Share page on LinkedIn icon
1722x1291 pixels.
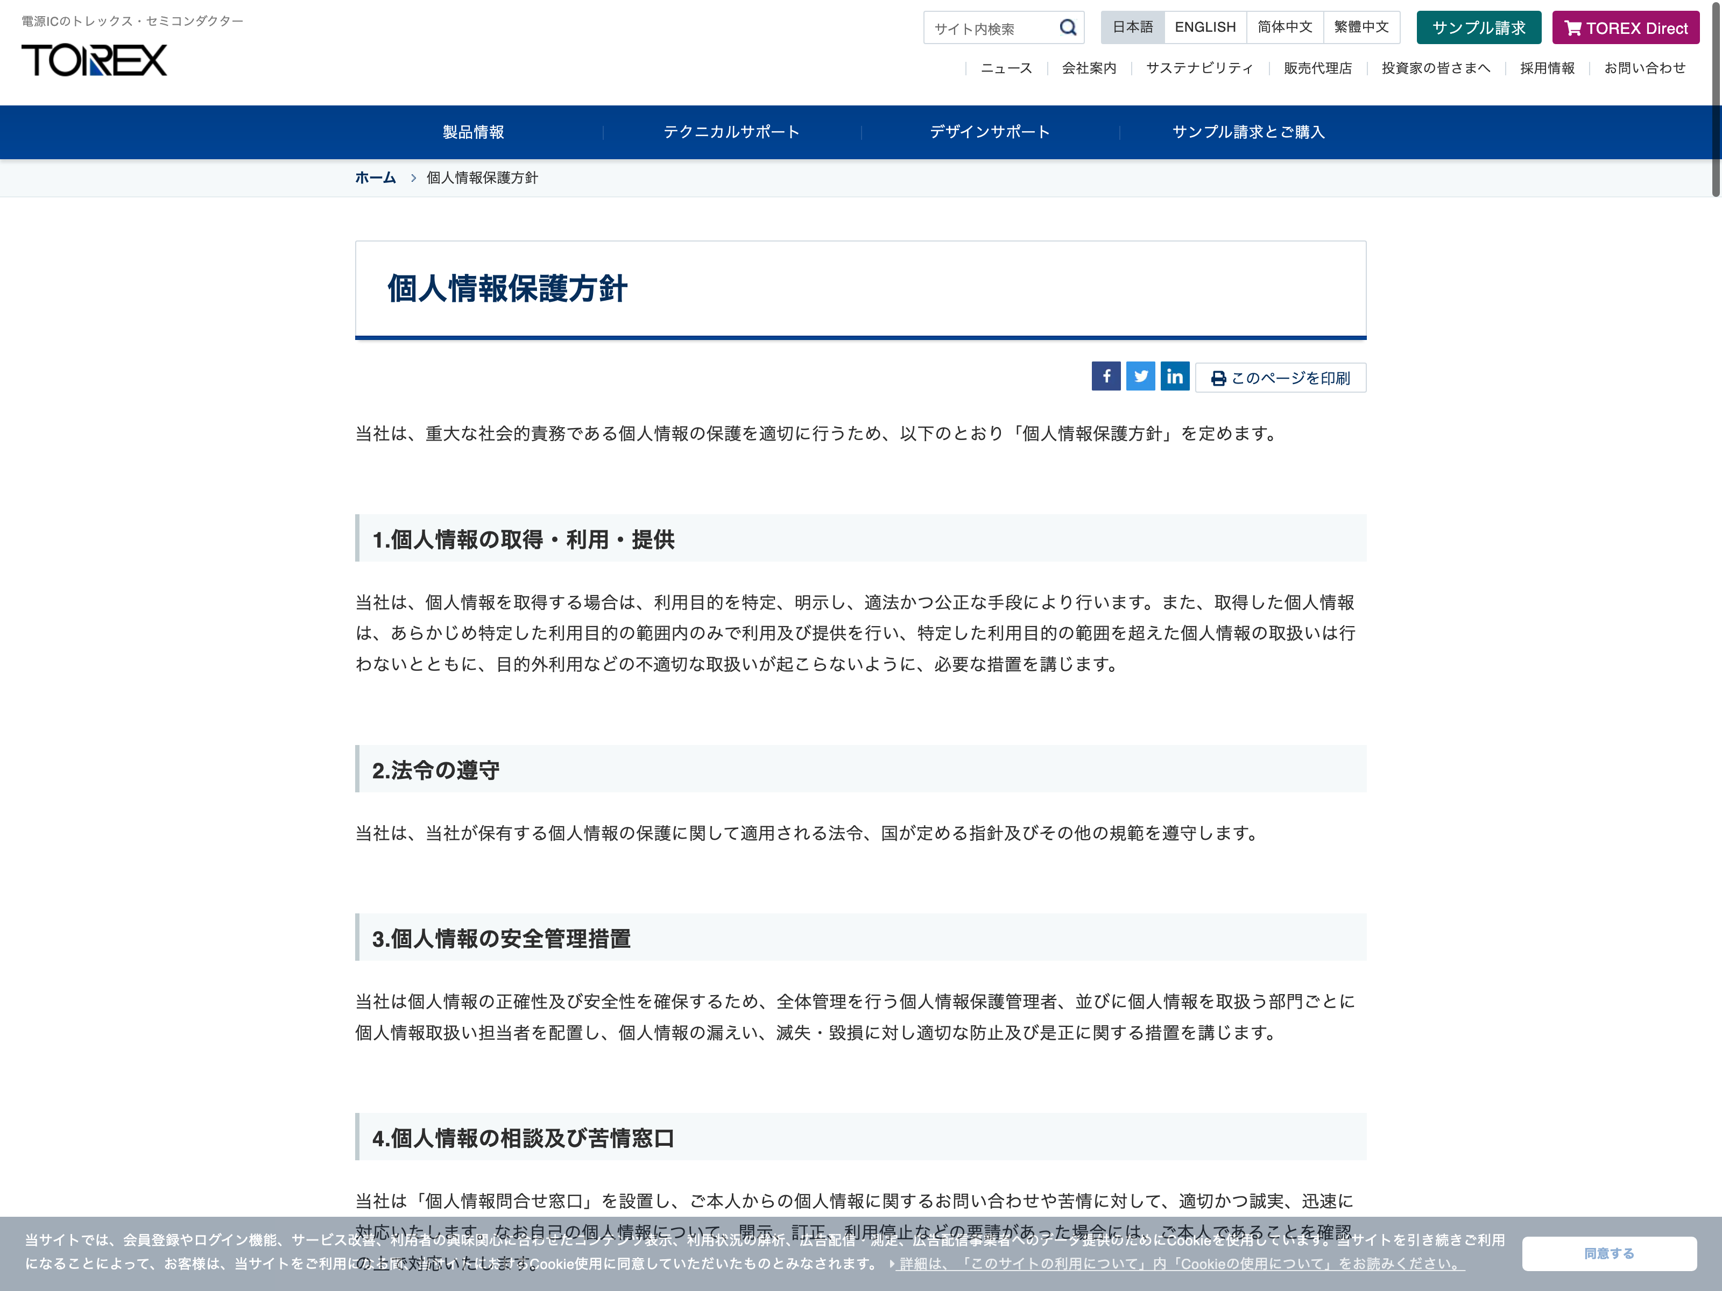coord(1175,377)
